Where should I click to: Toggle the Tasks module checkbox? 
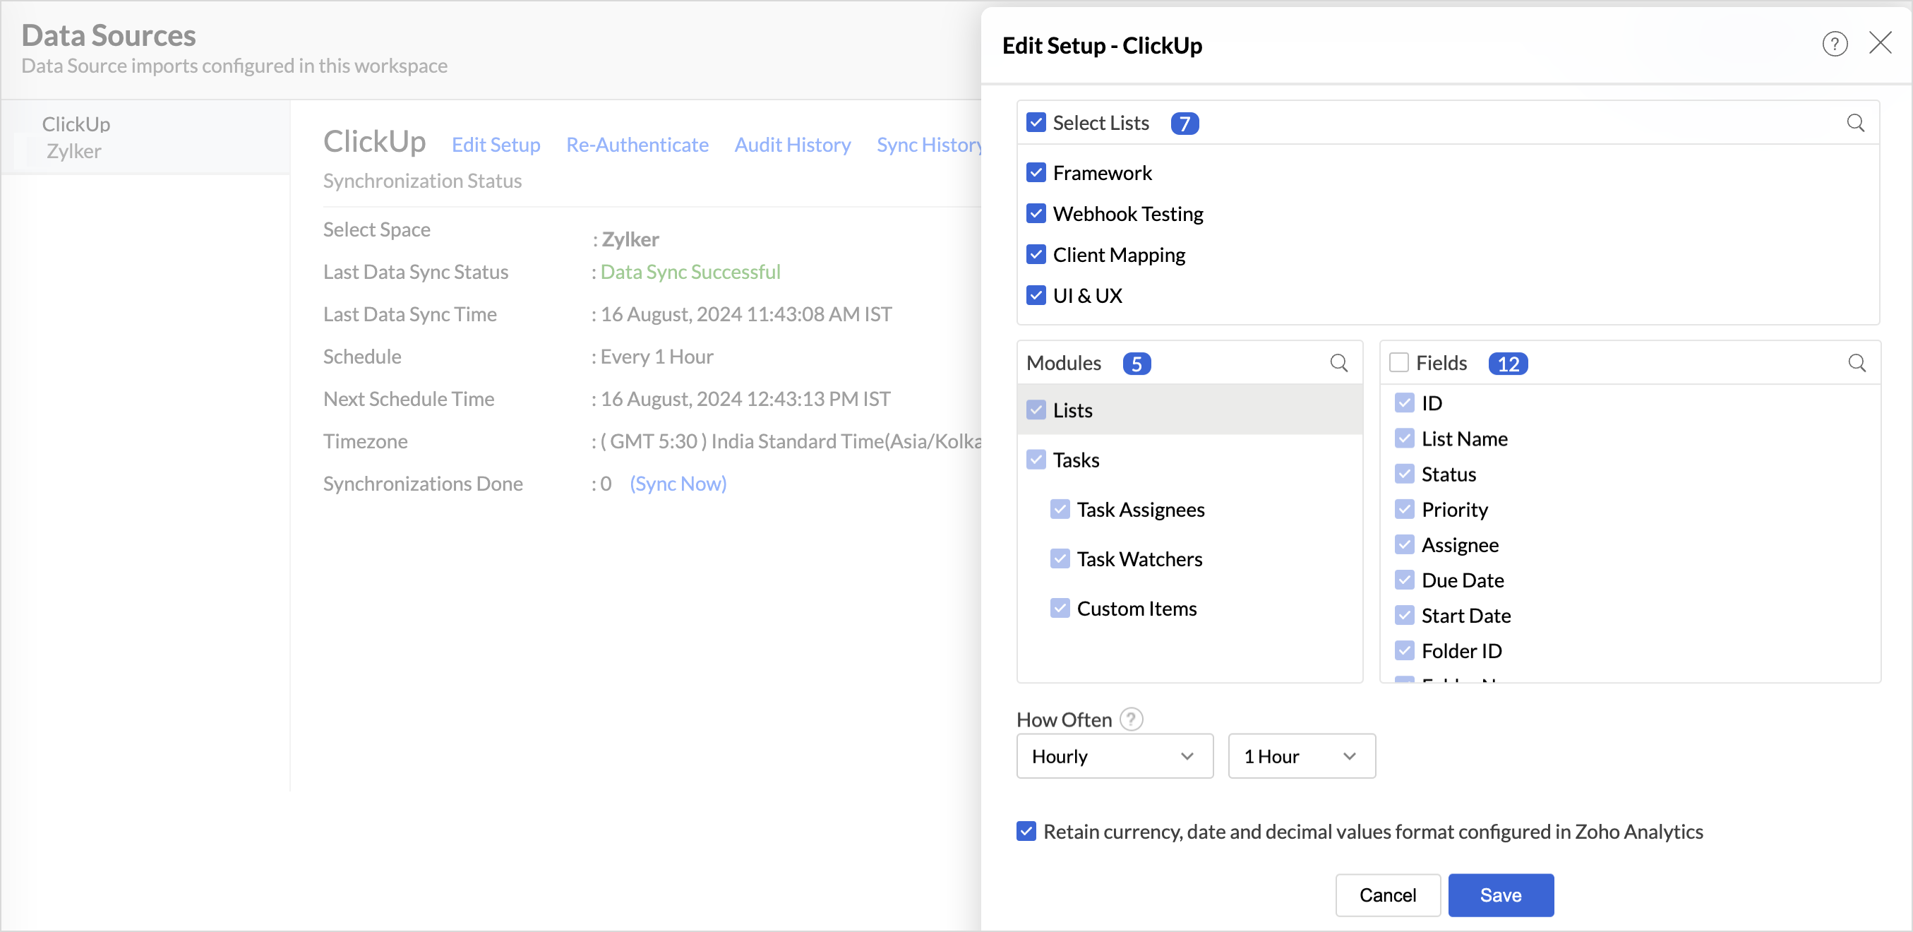(x=1036, y=460)
